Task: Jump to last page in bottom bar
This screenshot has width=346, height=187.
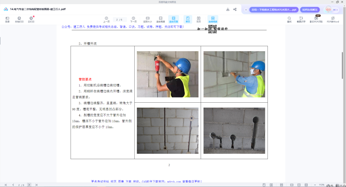Action: pyautogui.click(x=36, y=185)
